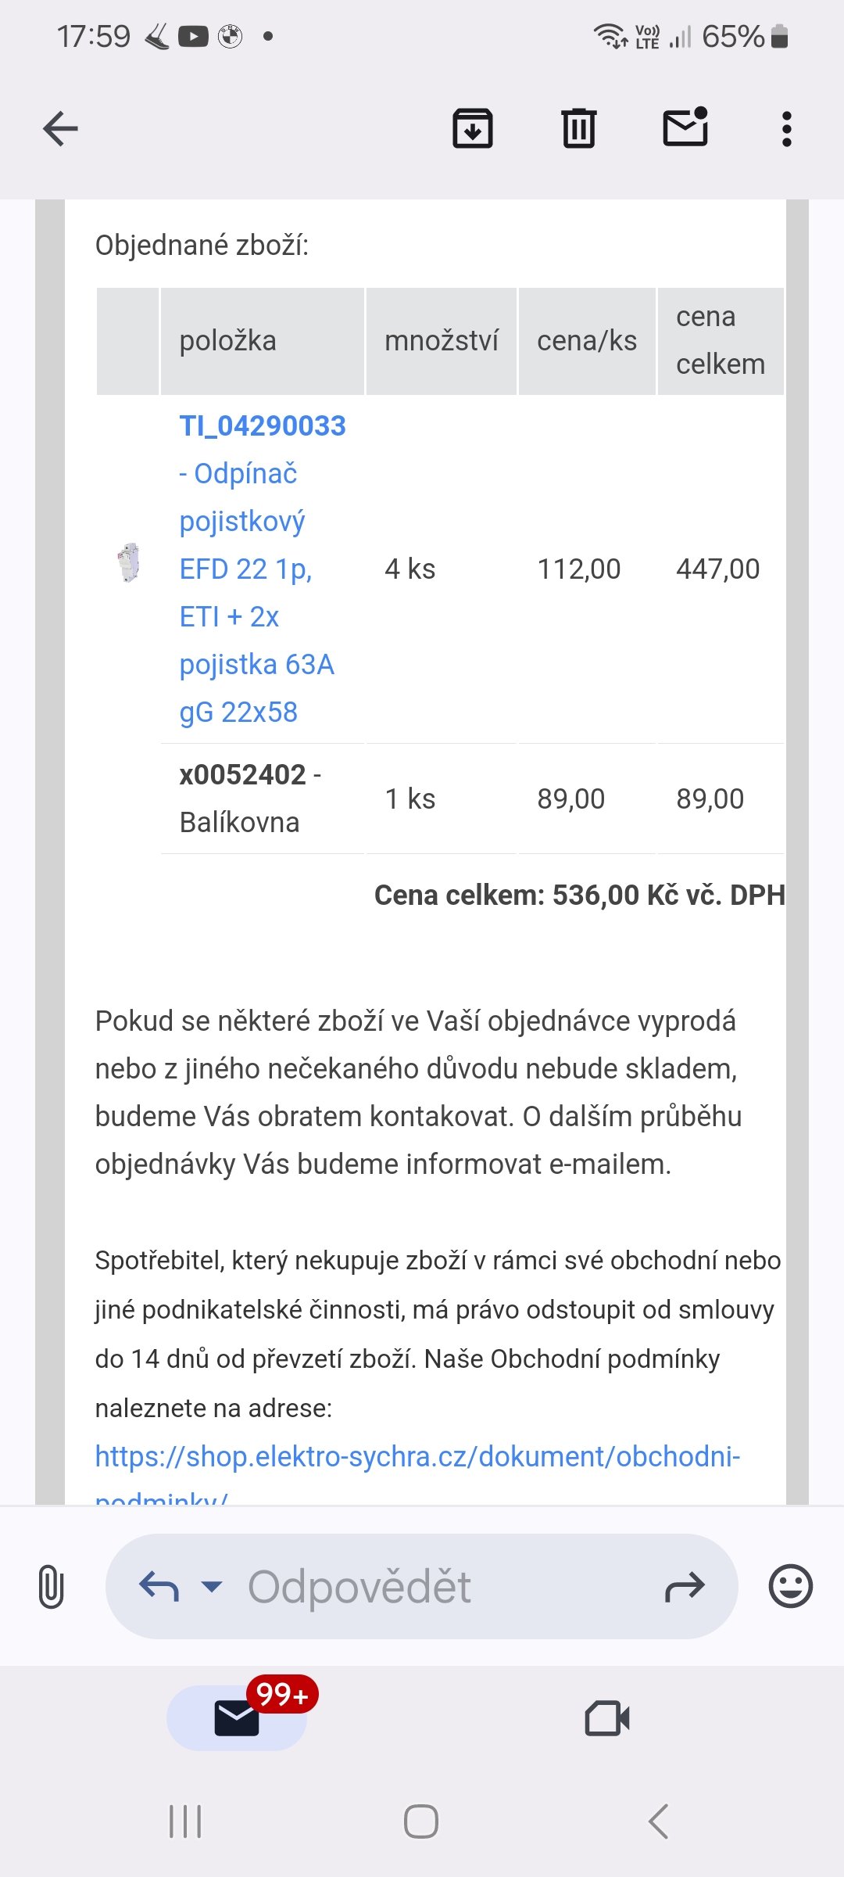Image resolution: width=844 pixels, height=1877 pixels.
Task: Tap the YouTube notification status icon
Action: pyautogui.click(x=193, y=37)
